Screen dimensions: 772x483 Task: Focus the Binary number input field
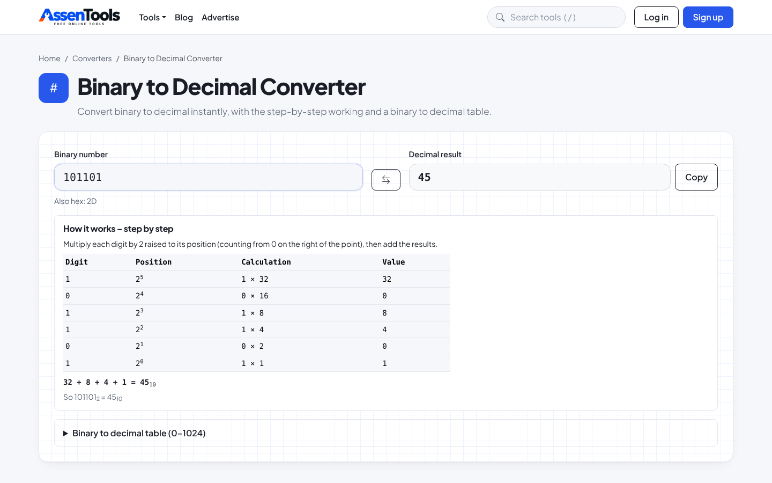[209, 177]
